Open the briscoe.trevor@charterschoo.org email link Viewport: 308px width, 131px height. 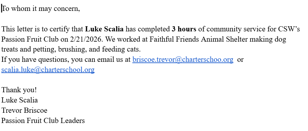click(x=183, y=60)
